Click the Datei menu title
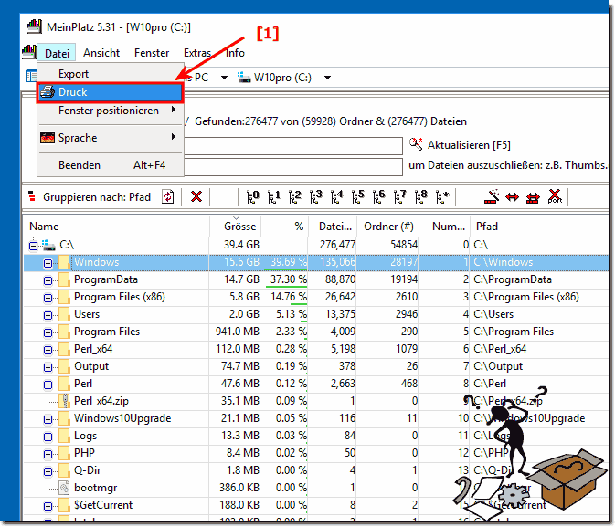Image resolution: width=615 pixels, height=527 pixels. point(57,53)
